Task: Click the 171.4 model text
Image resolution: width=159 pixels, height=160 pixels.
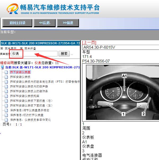Action: click(87, 57)
